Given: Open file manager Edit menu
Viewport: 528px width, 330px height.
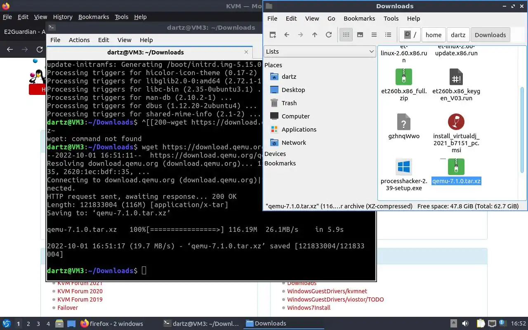Looking at the screenshot, I should click(x=291, y=19).
